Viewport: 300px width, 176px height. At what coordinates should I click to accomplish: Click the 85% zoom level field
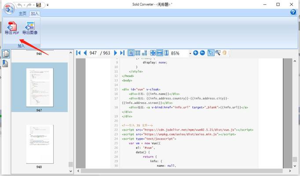click(x=179, y=53)
